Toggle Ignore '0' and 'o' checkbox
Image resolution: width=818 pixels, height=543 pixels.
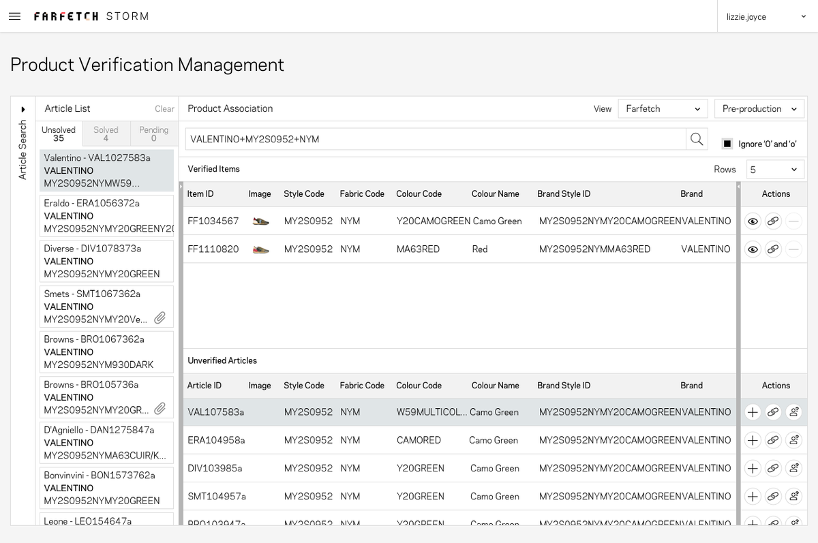(x=727, y=144)
